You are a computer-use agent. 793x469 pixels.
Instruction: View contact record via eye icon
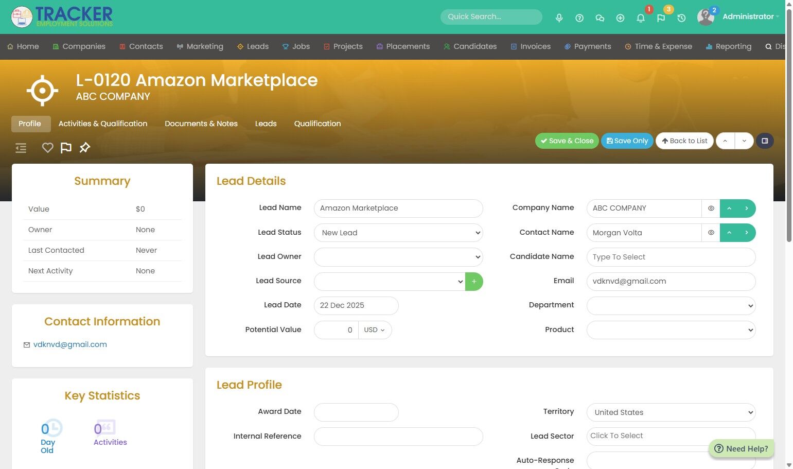tap(711, 233)
